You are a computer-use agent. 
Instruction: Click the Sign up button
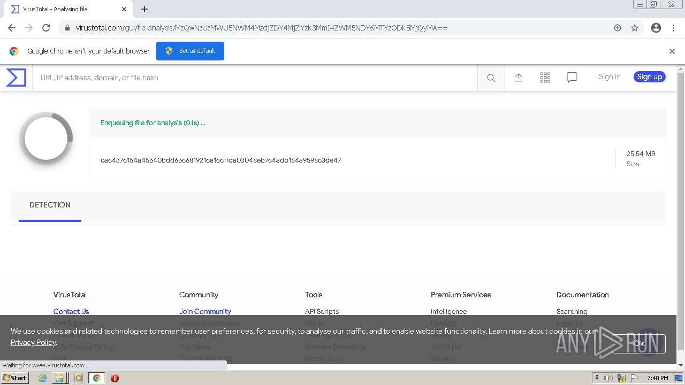coord(650,77)
